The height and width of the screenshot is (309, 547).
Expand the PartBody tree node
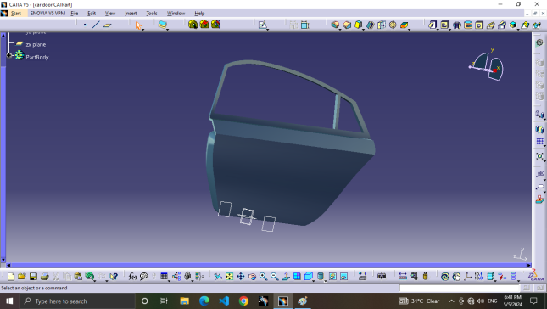click(x=9, y=55)
